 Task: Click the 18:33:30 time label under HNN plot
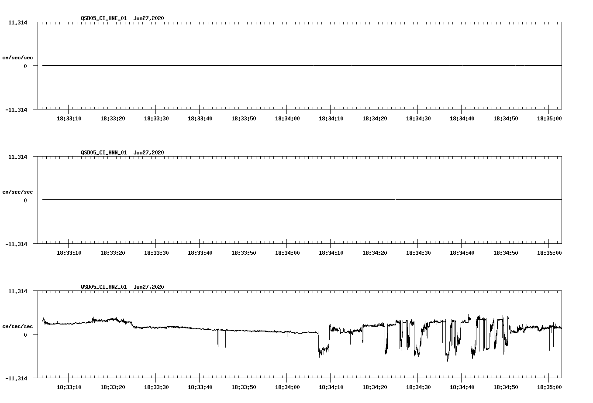pos(156,253)
